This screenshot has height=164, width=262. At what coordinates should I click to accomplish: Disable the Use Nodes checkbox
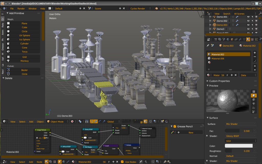tap(122, 162)
